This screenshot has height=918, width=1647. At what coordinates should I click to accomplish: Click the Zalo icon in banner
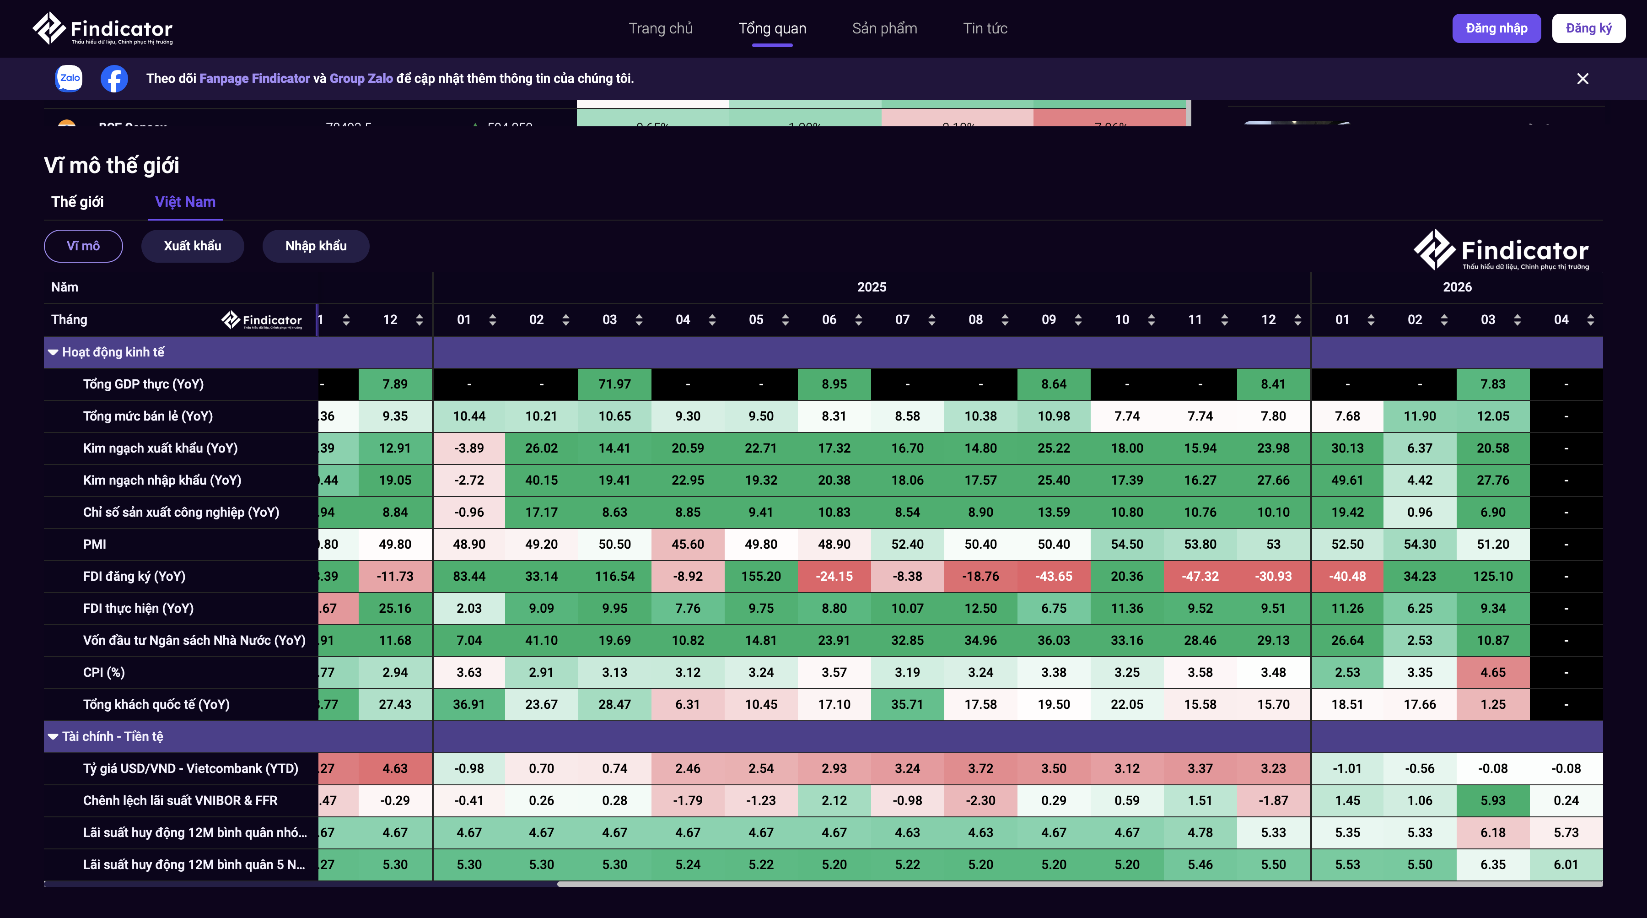69,78
